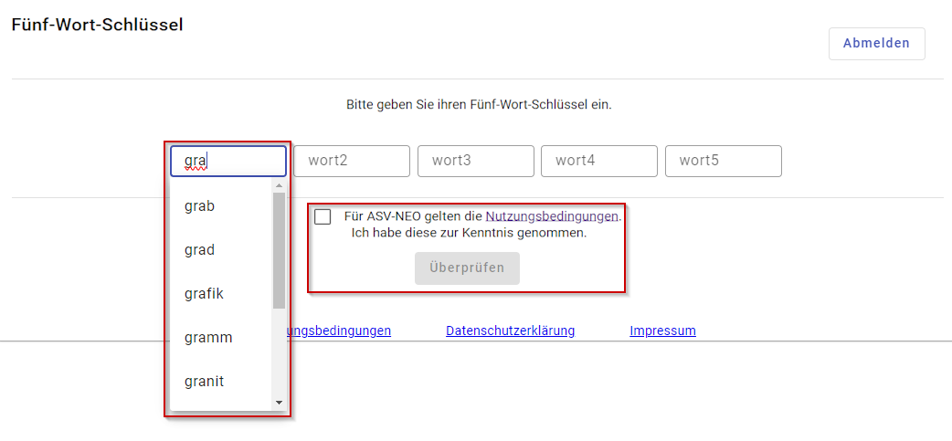Tick the Nutzungsbedingungen acknowledgment checkbox
The image size is (952, 441).
[323, 216]
